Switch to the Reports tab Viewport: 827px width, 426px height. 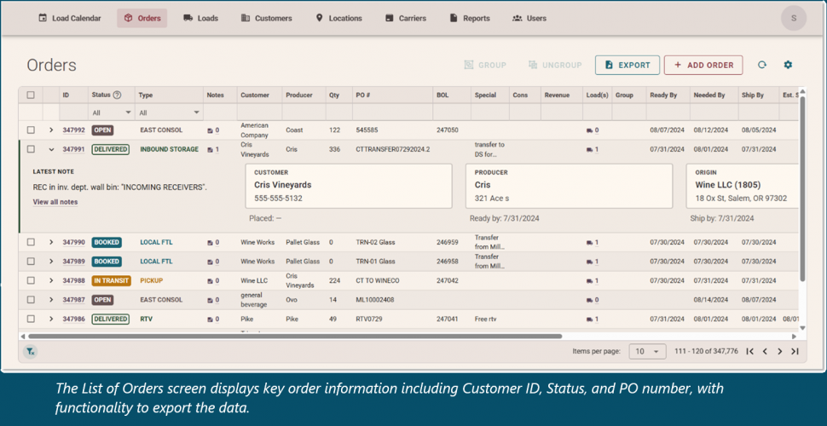pos(470,18)
